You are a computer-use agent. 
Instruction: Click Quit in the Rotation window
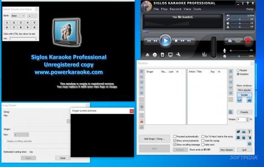tap(244, 150)
